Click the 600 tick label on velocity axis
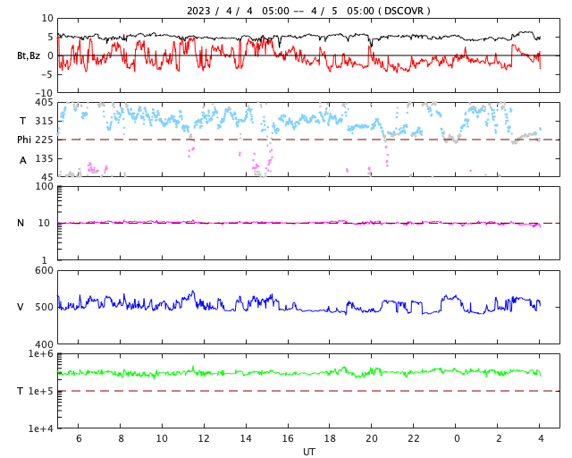Image resolution: width=572 pixels, height=458 pixels. point(44,270)
